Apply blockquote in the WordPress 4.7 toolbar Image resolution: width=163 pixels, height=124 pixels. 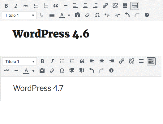coord(82,61)
